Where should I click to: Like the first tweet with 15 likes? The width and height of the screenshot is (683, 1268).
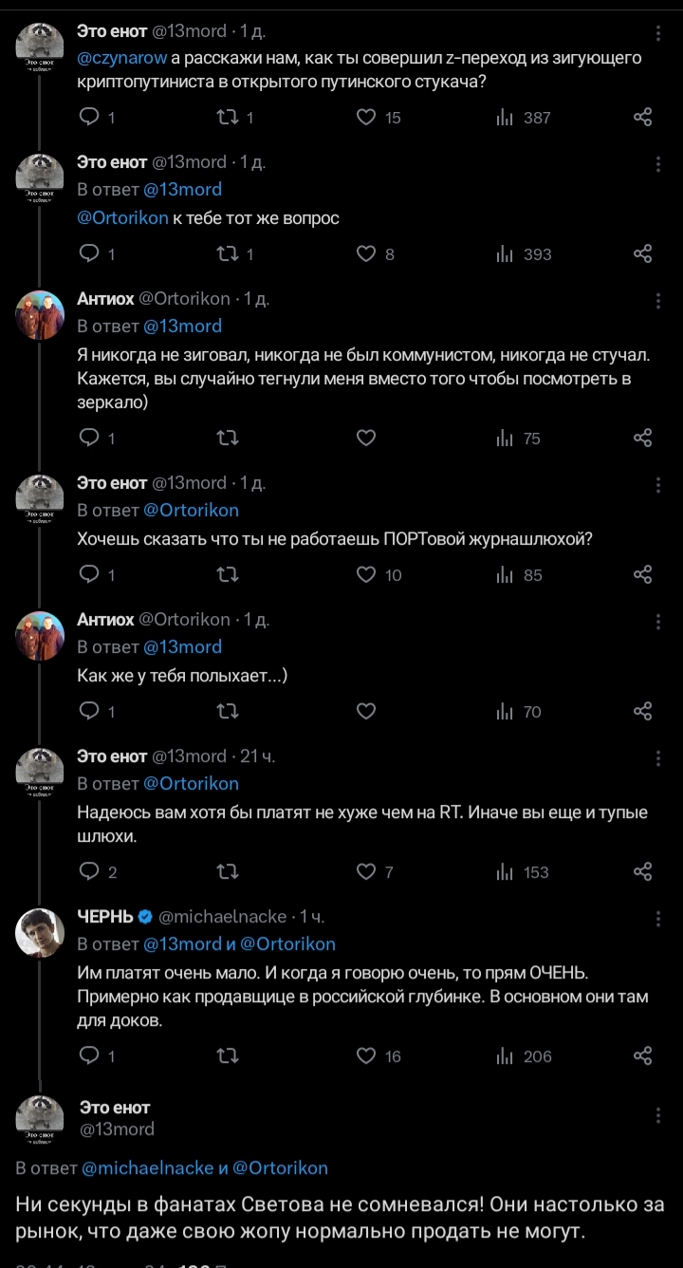[x=367, y=118]
